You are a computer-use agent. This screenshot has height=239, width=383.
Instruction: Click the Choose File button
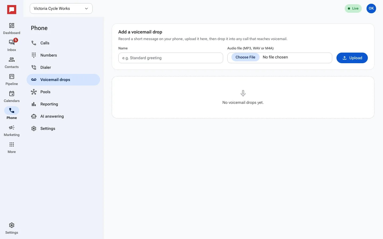pos(245,57)
